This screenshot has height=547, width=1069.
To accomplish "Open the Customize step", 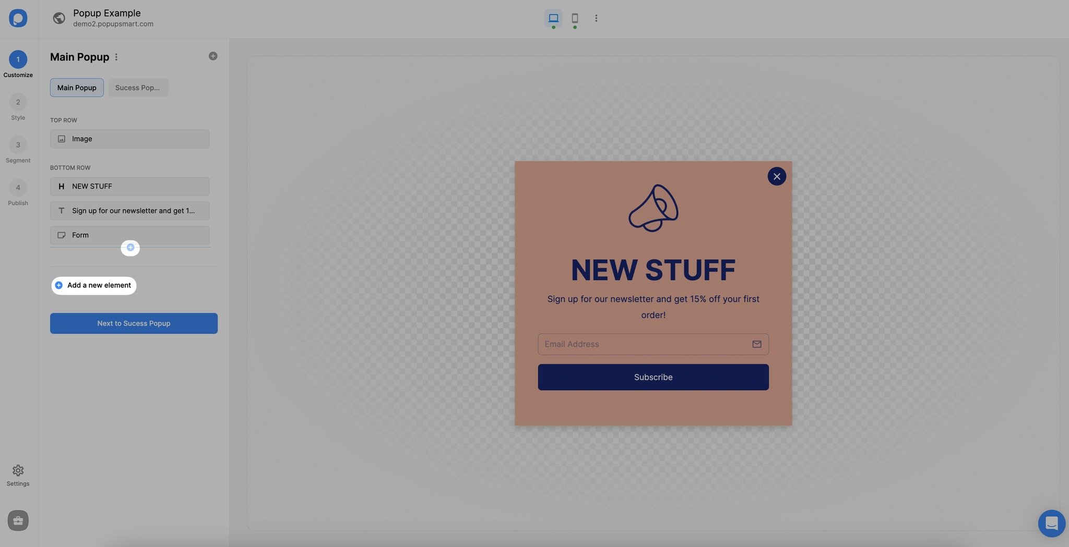I will tap(18, 59).
